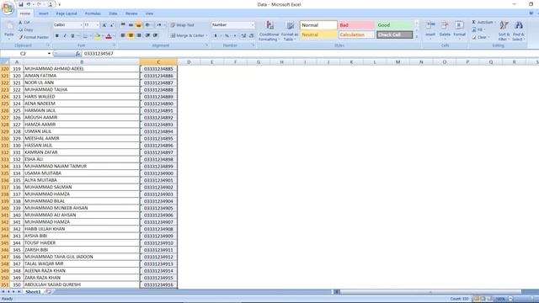
Task: Toggle Align Text Right
Action: click(139, 35)
